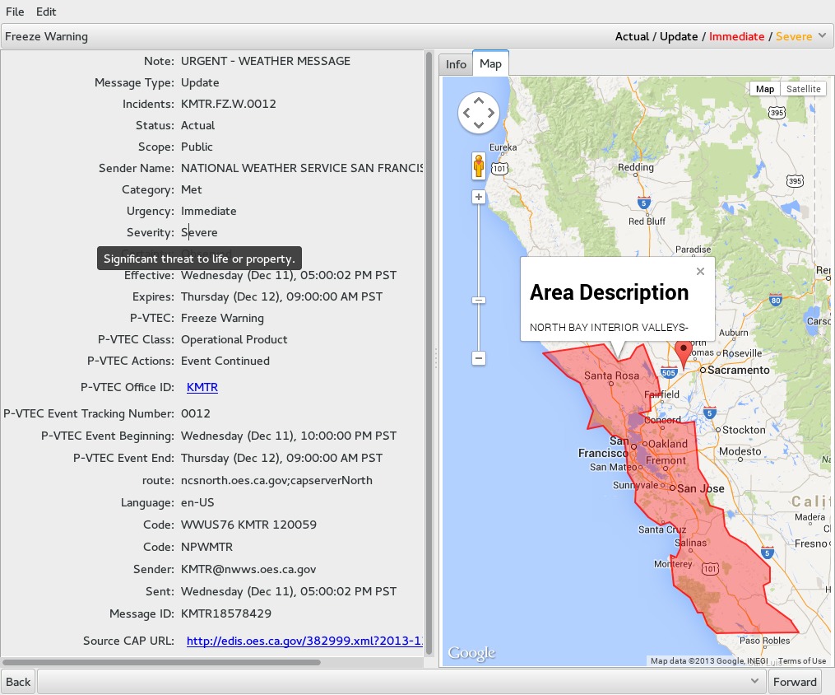Click the map pan control circle
Screen dimensions: 835x695
[x=479, y=113]
